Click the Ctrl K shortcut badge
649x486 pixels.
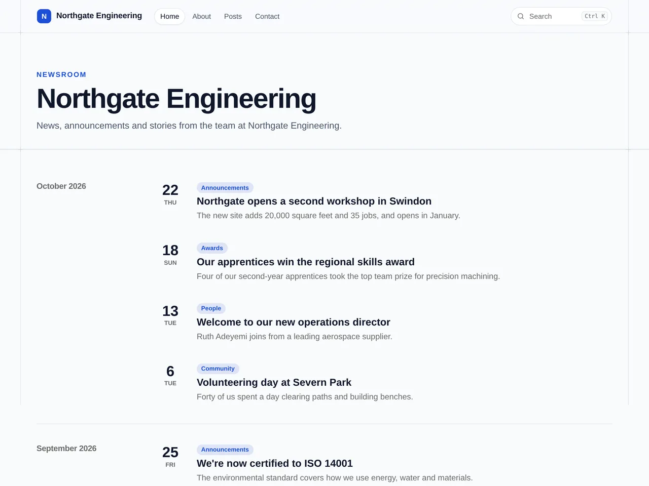595,16
